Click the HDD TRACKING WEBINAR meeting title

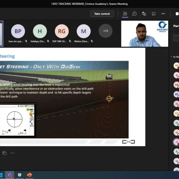click(x=89, y=4)
